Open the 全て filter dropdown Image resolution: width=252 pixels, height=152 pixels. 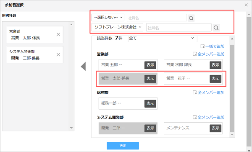(x=163, y=39)
